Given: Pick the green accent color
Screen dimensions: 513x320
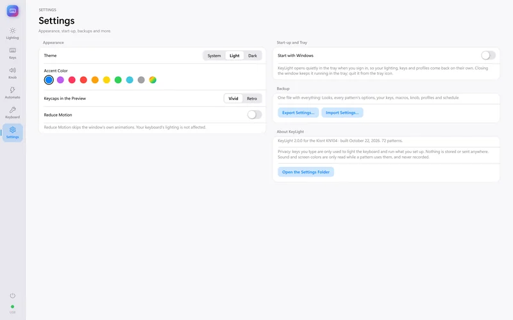Looking at the screenshot, I should [x=118, y=79].
